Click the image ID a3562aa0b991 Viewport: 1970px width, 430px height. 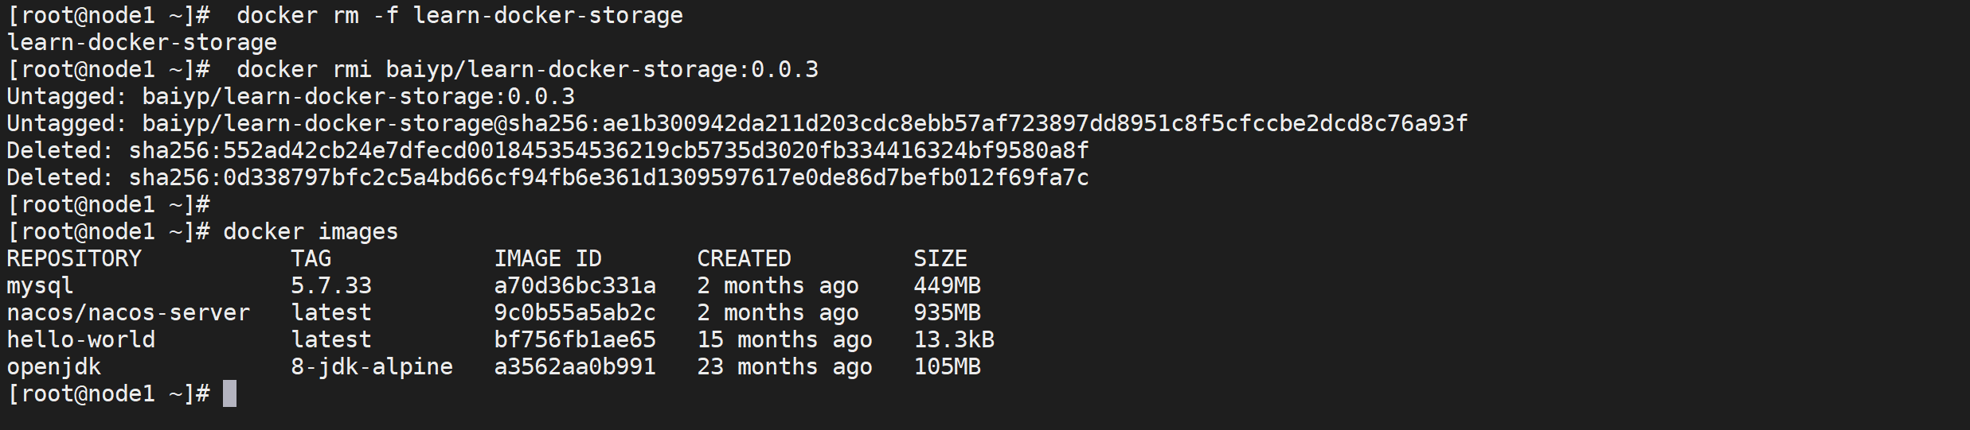[574, 366]
